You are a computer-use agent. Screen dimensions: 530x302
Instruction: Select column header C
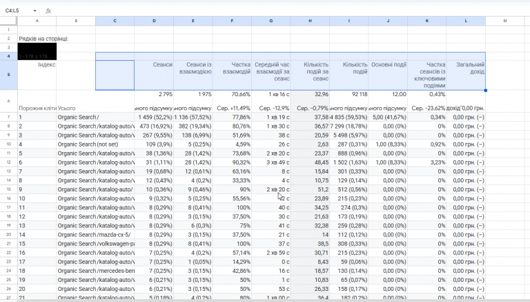(115, 21)
